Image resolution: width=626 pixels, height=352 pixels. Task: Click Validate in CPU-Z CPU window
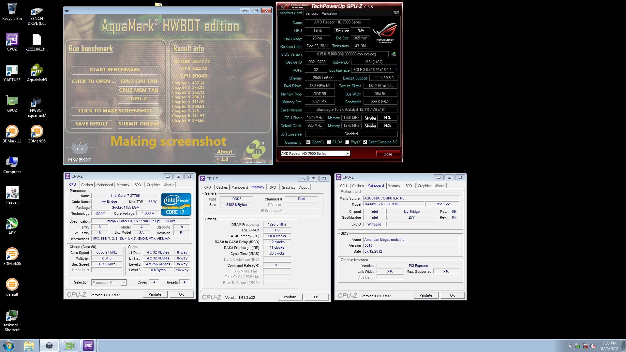point(155,294)
